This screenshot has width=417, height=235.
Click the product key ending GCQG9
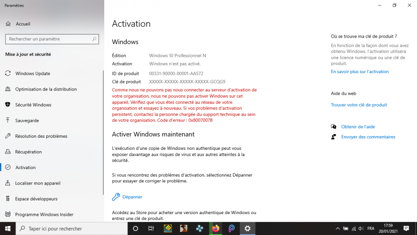pos(187,82)
